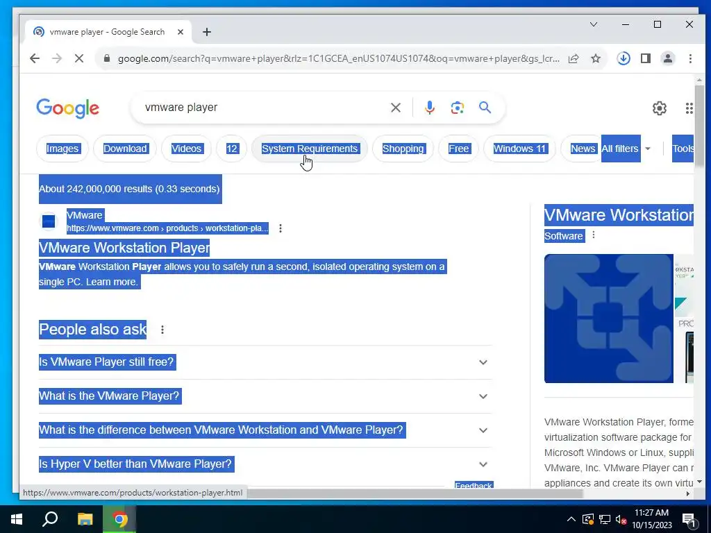Close the vmware player Google Search tab
The width and height of the screenshot is (711, 533).
pyautogui.click(x=180, y=32)
